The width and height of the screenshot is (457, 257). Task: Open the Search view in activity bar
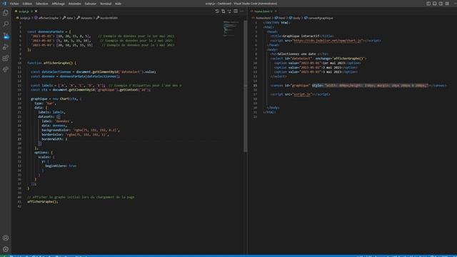[x=6, y=24]
